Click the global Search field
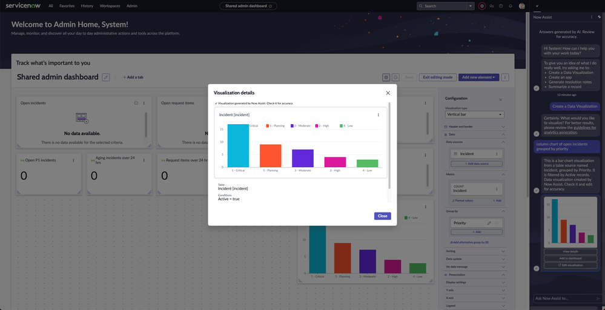Viewport: 605px width, 310px height. 441,6
